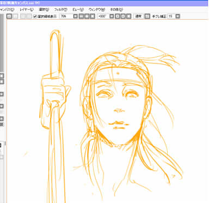Click the rotate canvas counterclockwise icon
Image resolution: width=213 pixels, height=203 pixels.
pos(118,16)
